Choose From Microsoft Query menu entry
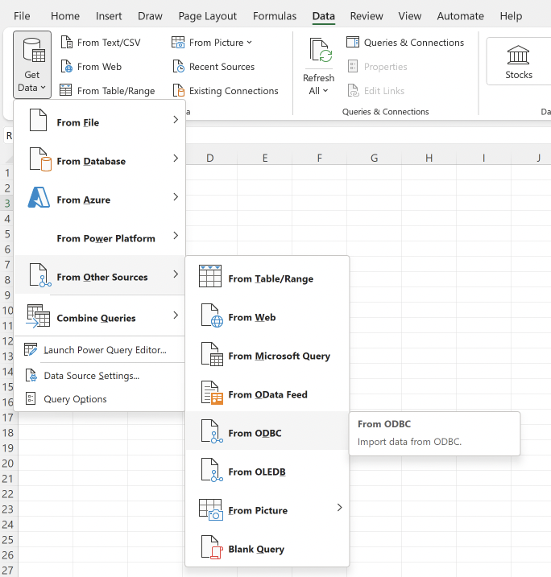This screenshot has width=551, height=577. pos(267,355)
